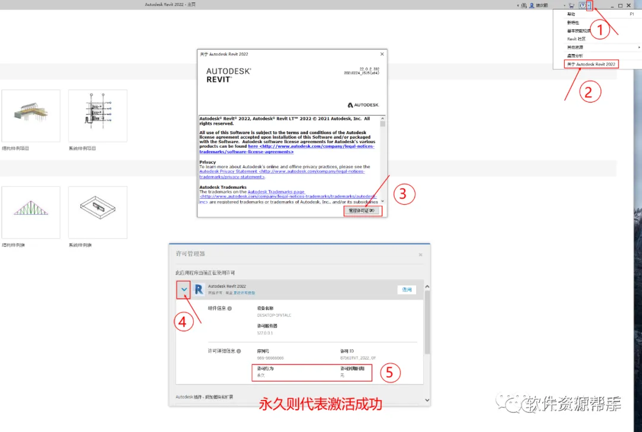Click the Autodesk Revit 2022 product name
The image size is (642, 432).
point(227,286)
